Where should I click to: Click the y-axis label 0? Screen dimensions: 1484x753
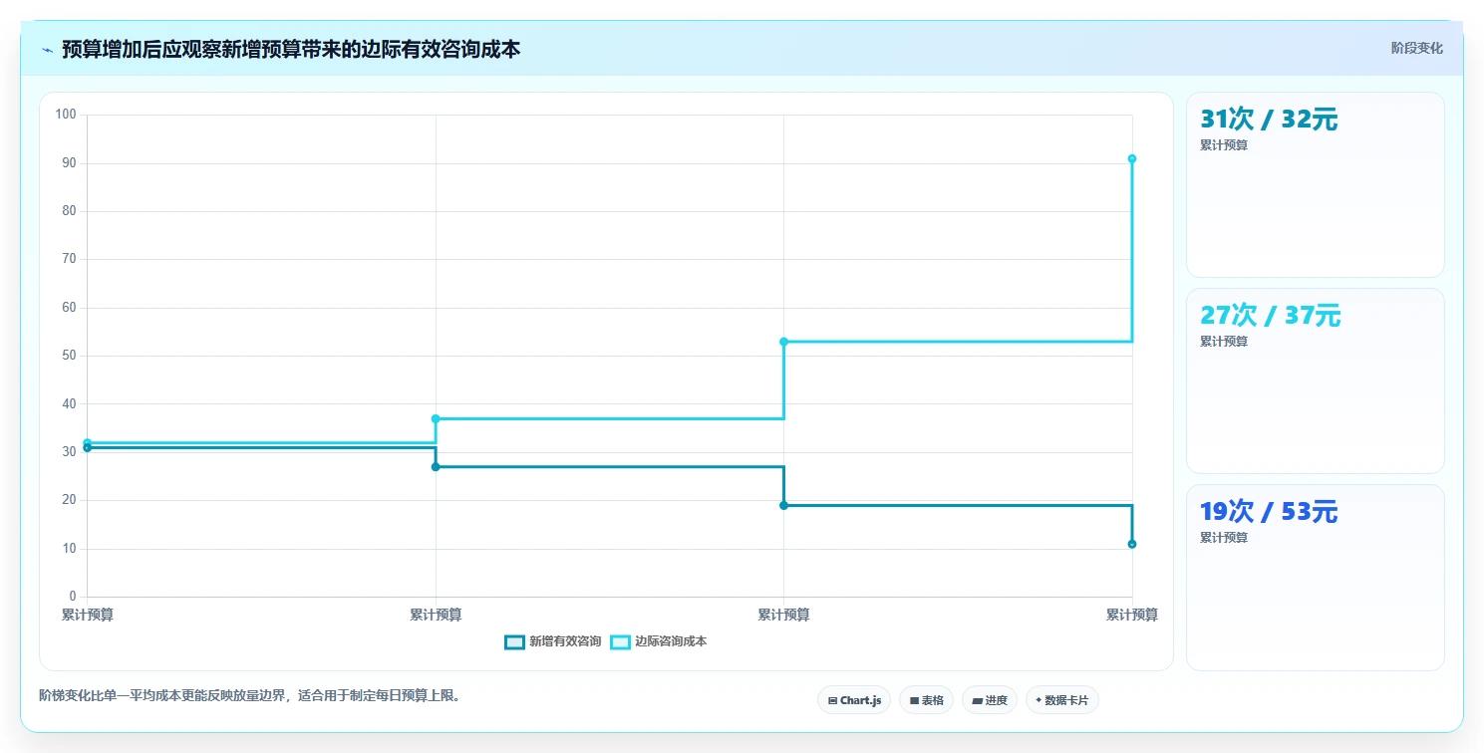(x=73, y=597)
